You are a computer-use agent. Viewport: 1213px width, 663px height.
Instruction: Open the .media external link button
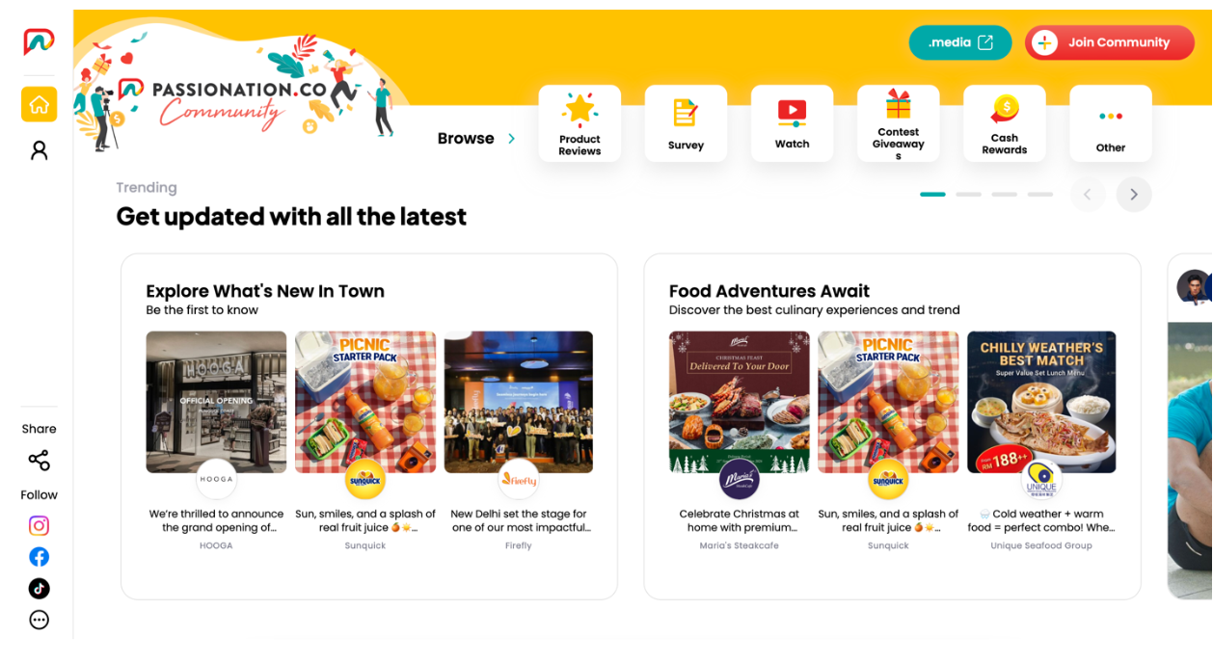tap(960, 42)
